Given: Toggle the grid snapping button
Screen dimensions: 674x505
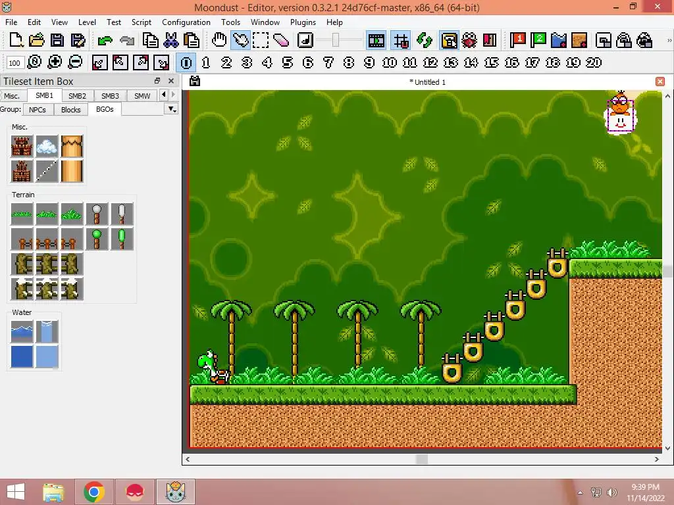Looking at the screenshot, I should (401, 40).
